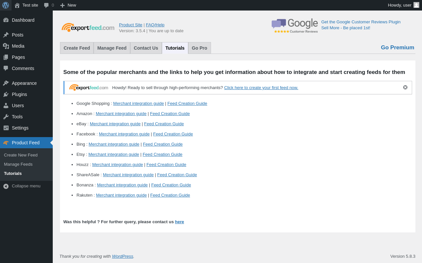
Task: Open Etsy Merchant integration guide
Action: point(114,155)
